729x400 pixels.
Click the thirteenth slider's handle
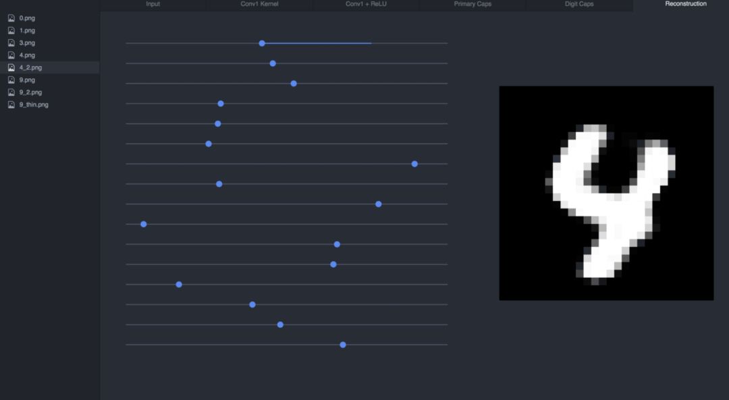pos(179,285)
